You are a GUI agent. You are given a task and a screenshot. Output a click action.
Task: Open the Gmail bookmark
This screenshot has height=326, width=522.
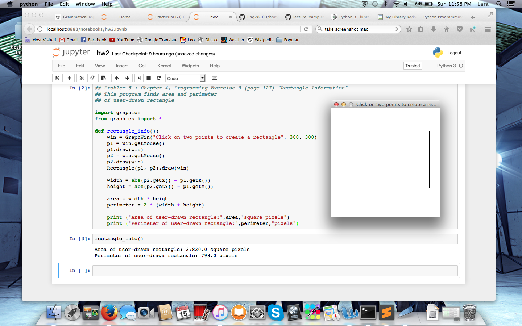click(x=69, y=40)
